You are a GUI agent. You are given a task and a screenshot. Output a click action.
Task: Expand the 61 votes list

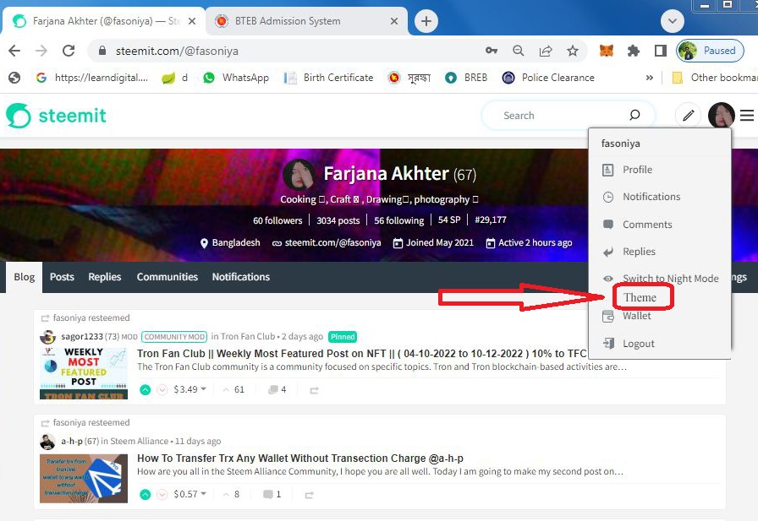click(x=234, y=390)
